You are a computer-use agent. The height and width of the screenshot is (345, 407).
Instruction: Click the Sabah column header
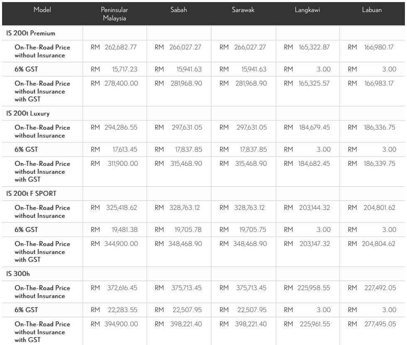179,10
